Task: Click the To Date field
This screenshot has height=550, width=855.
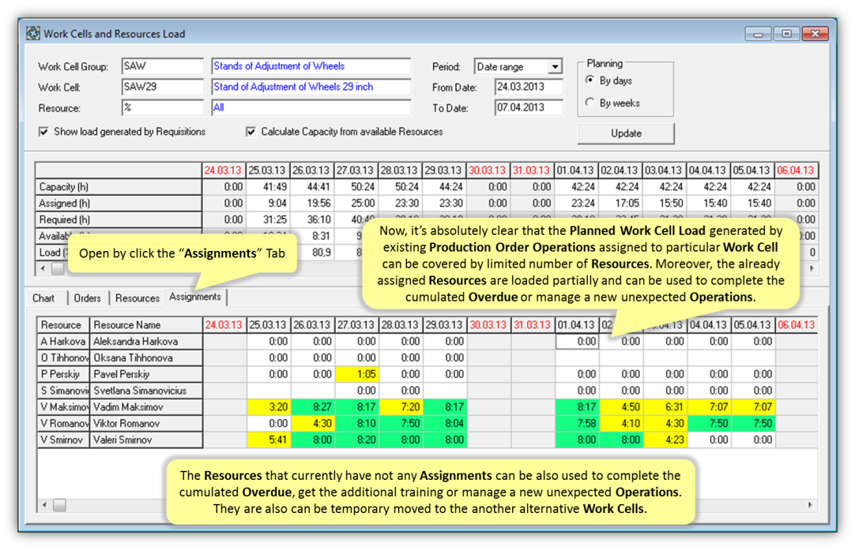Action: click(x=529, y=107)
